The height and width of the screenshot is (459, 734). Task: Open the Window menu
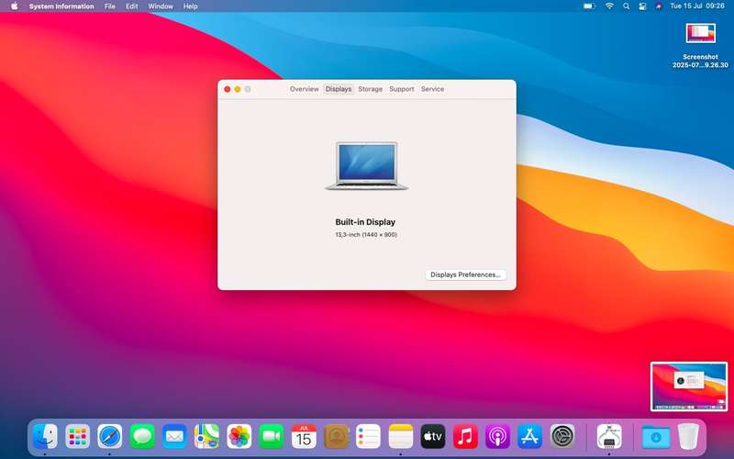[161, 6]
